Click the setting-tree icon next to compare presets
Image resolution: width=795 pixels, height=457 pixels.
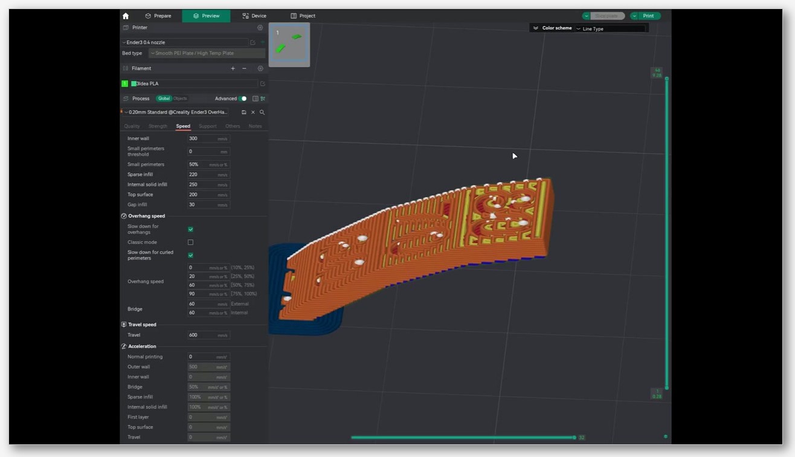(263, 99)
